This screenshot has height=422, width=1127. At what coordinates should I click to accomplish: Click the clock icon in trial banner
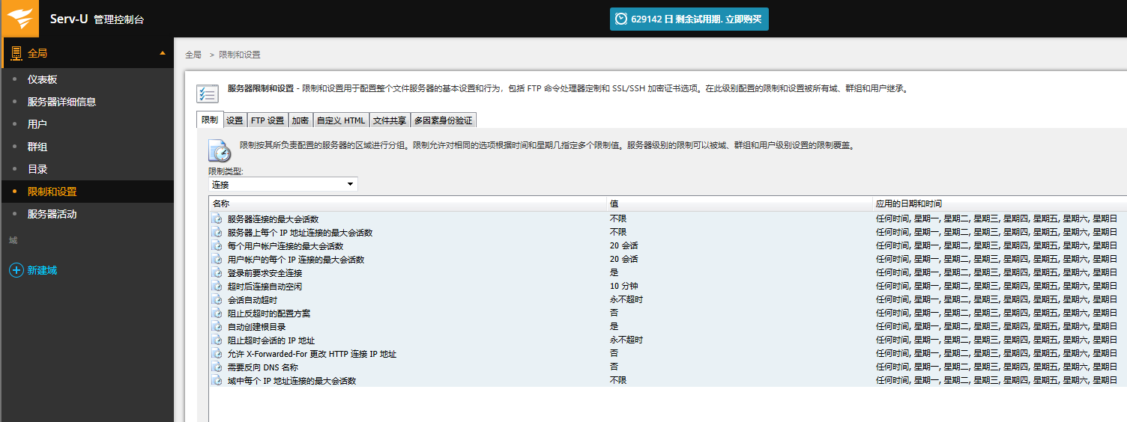621,19
